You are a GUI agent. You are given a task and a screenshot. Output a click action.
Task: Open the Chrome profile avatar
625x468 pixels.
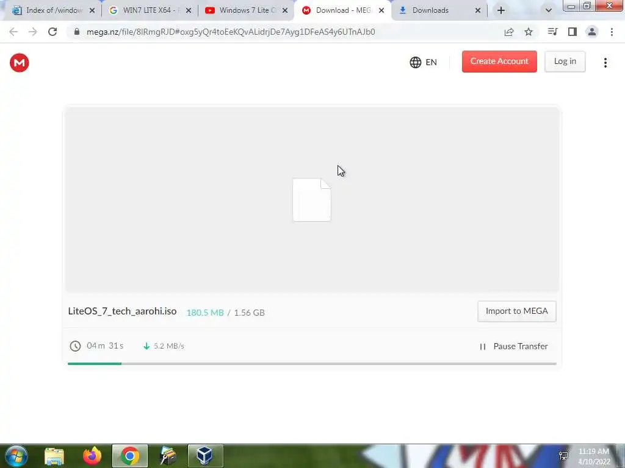[592, 32]
